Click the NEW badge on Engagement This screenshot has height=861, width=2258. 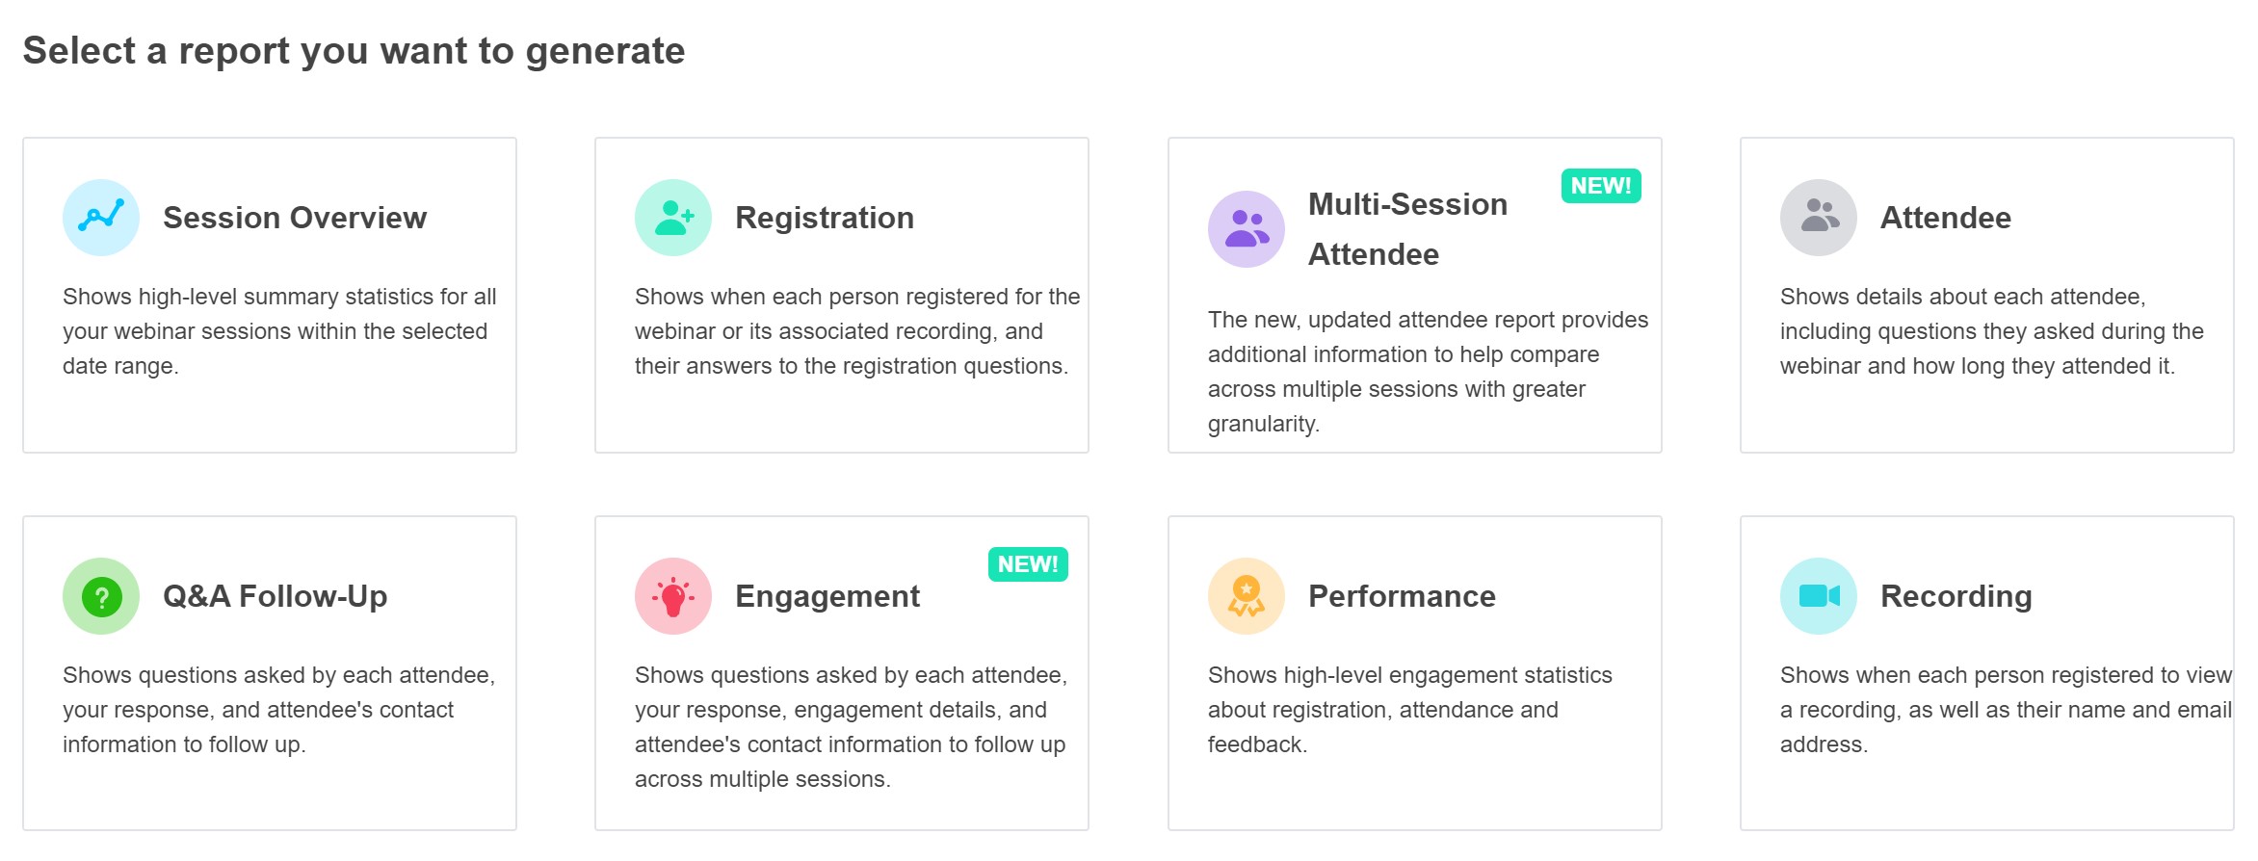(x=1027, y=565)
